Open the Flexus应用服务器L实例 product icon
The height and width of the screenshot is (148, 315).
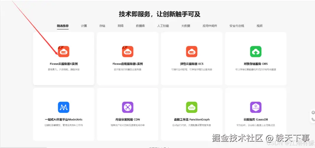click(128, 51)
